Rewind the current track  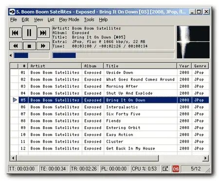(16, 46)
